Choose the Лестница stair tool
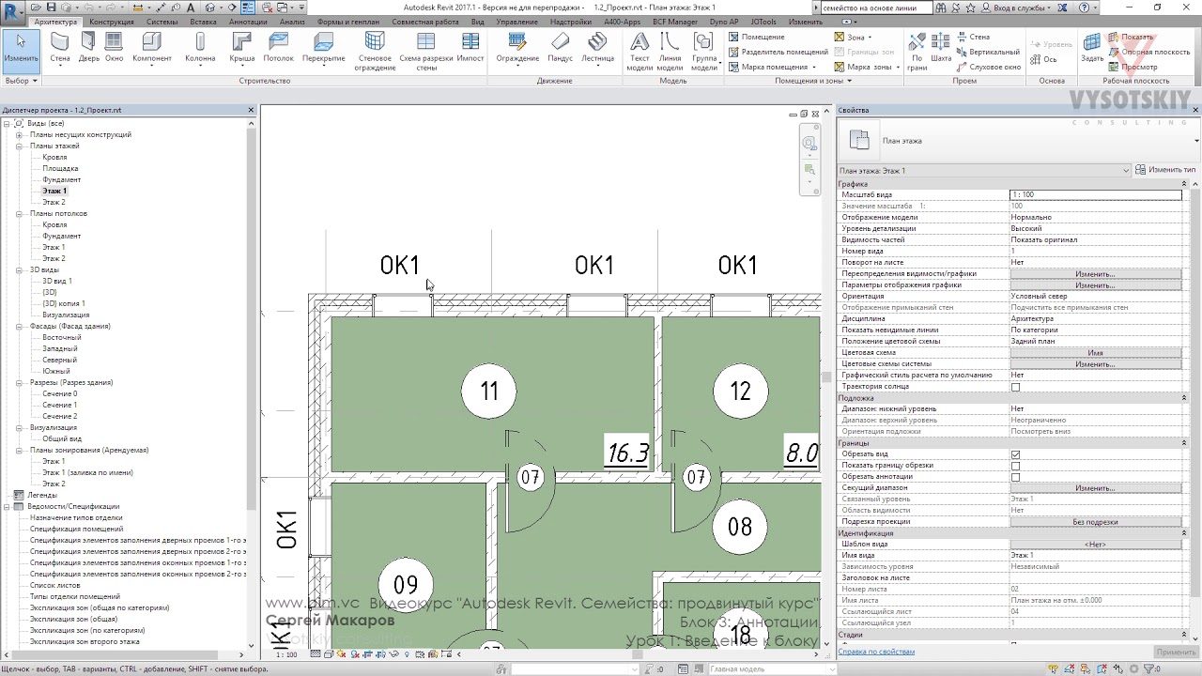This screenshot has width=1202, height=676. 597,49
